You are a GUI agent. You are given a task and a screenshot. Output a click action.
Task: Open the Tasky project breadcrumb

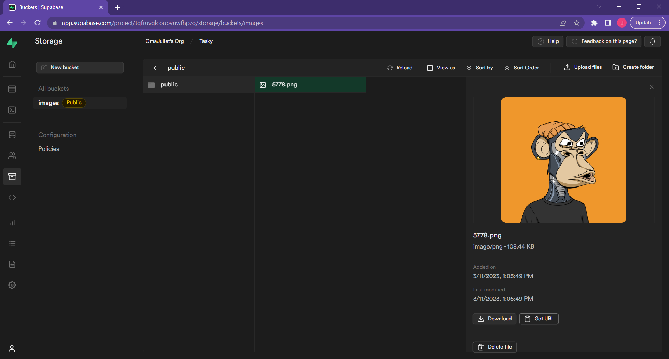pos(206,41)
